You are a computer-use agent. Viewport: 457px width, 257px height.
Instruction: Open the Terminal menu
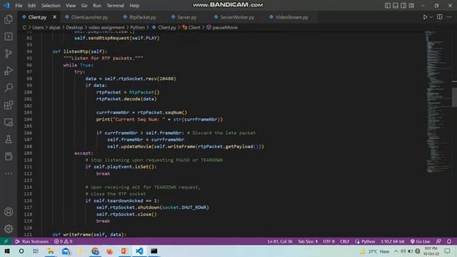click(x=115, y=6)
